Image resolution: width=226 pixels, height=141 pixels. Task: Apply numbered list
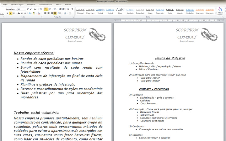[50, 9]
